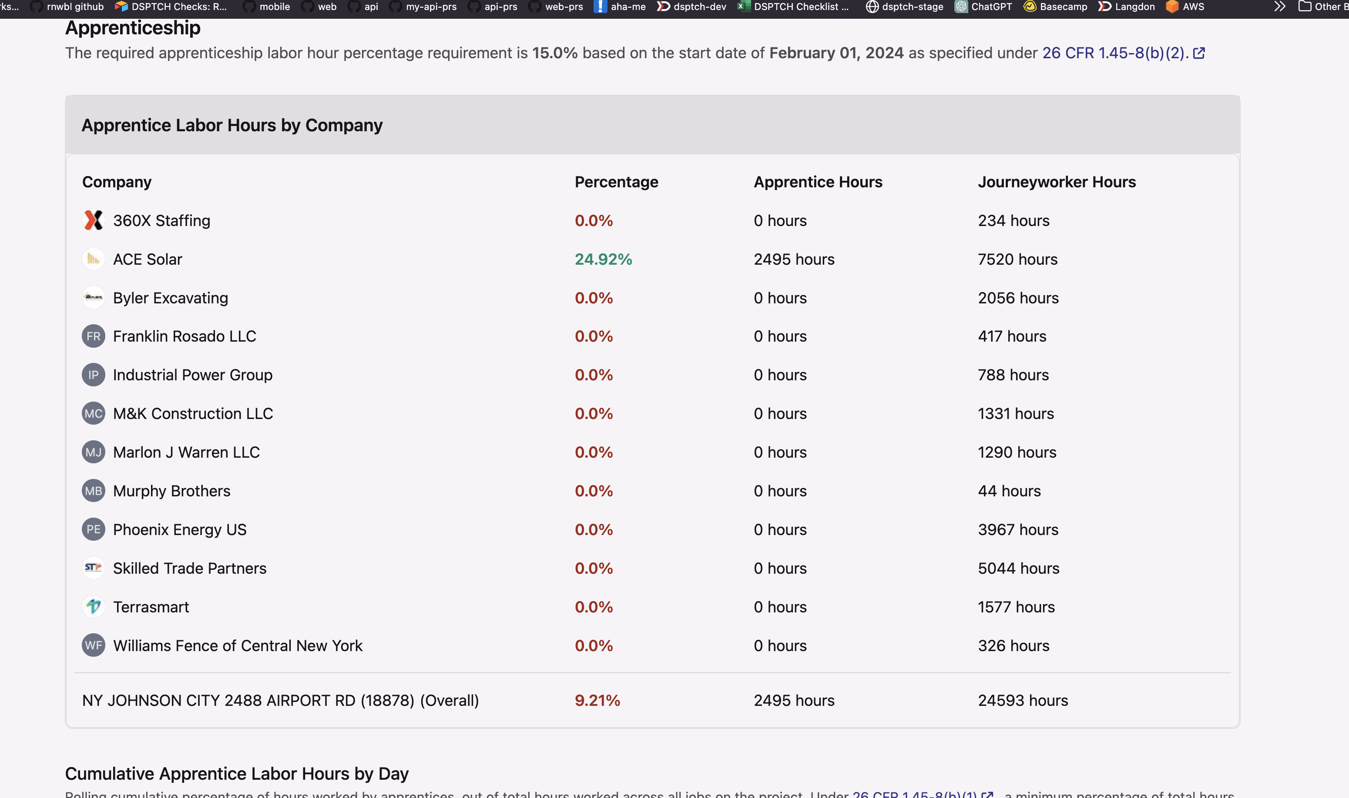Viewport: 1349px width, 798px height.
Task: Click the Terrasmart company name
Action: pos(151,607)
